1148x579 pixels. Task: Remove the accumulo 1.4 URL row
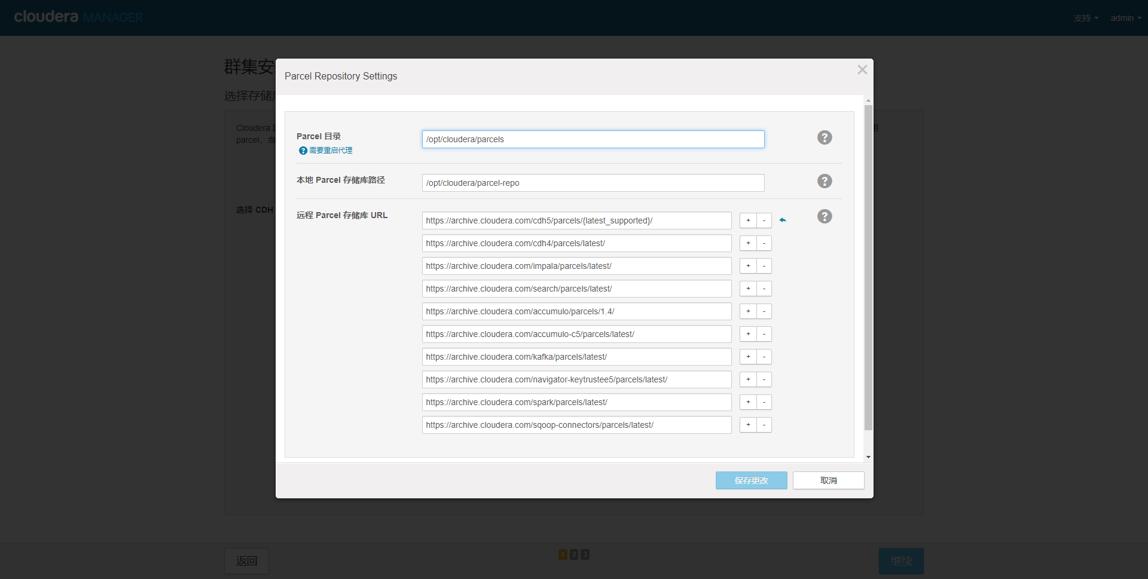click(x=764, y=311)
